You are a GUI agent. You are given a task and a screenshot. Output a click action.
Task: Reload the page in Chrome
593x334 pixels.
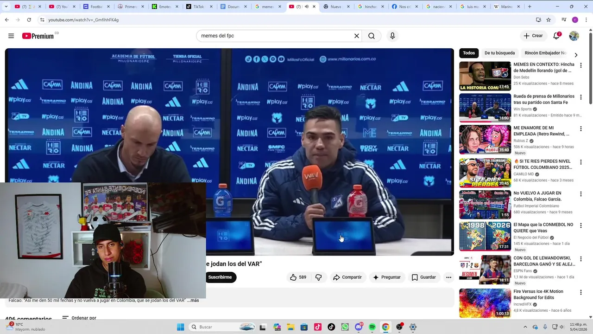coord(29,20)
